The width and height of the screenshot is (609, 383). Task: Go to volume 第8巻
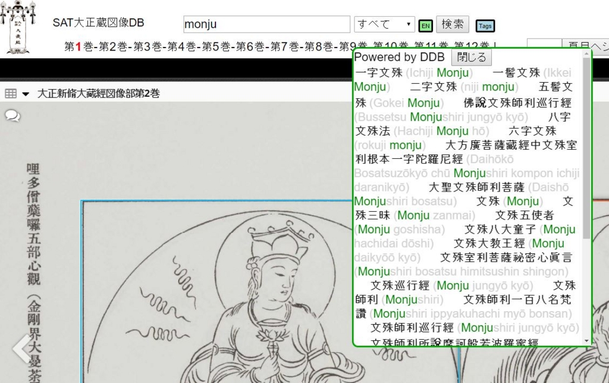coord(319,46)
